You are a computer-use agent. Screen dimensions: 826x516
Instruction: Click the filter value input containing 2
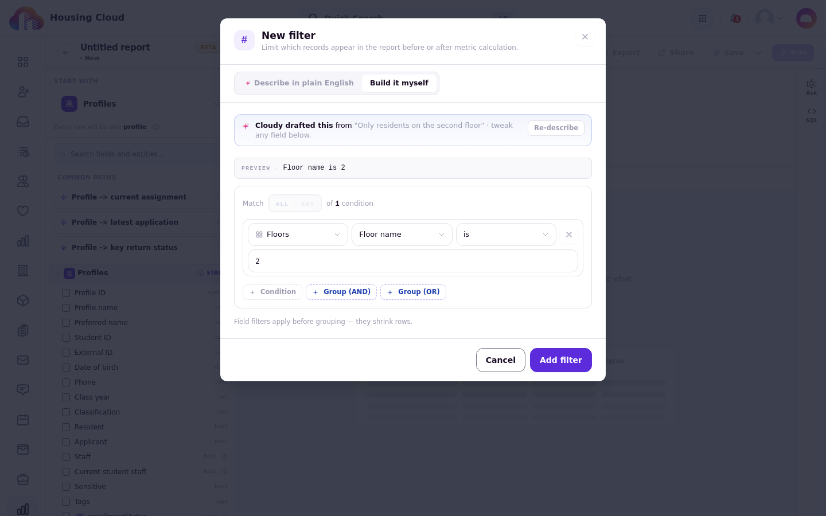tap(413, 261)
